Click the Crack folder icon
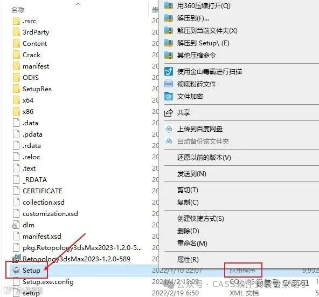 coord(16,55)
